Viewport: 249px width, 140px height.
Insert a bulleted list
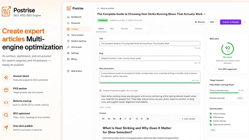point(137,119)
